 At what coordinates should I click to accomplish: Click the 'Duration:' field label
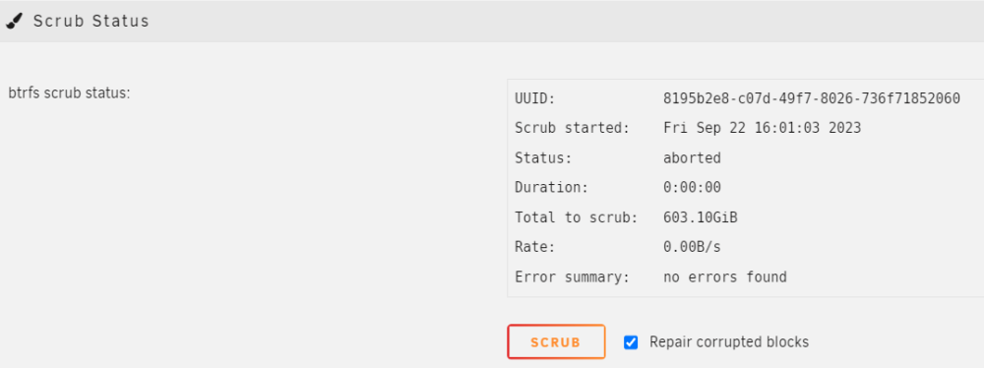point(552,188)
